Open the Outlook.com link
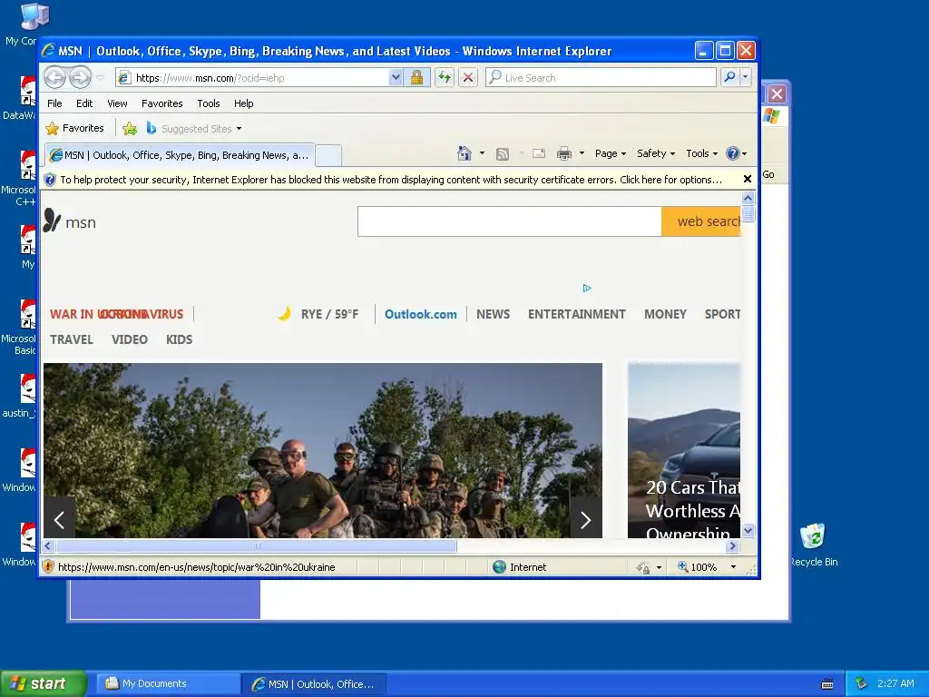The height and width of the screenshot is (697, 929). pyautogui.click(x=421, y=314)
